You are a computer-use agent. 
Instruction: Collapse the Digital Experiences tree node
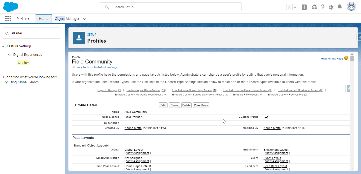point(10,55)
